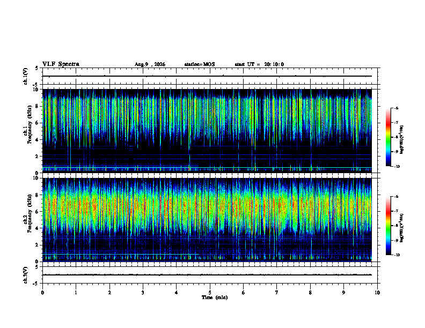Click time axis tick label "4"
The image size is (425, 328).
(x=177, y=293)
